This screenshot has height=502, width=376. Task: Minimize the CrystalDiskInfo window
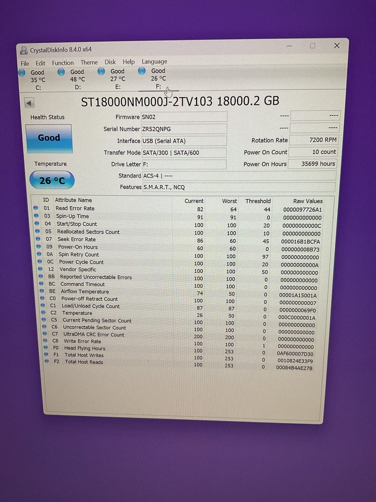coord(289,46)
